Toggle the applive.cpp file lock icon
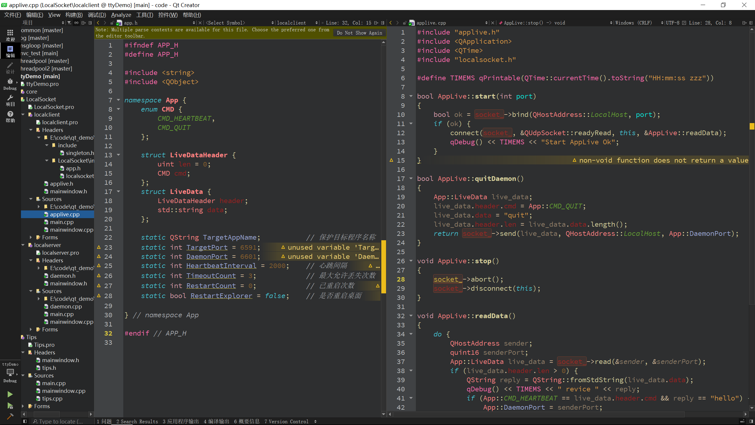755x425 pixels. point(405,23)
